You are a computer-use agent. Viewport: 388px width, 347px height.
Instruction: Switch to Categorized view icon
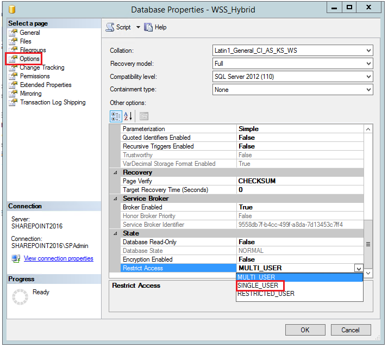click(x=116, y=116)
